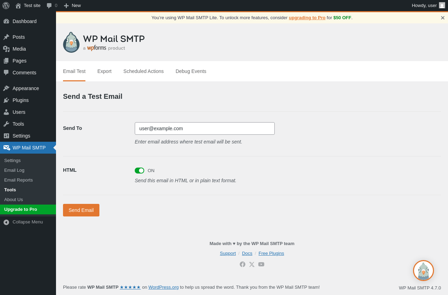Open the X (Twitter) social icon

point(252,264)
